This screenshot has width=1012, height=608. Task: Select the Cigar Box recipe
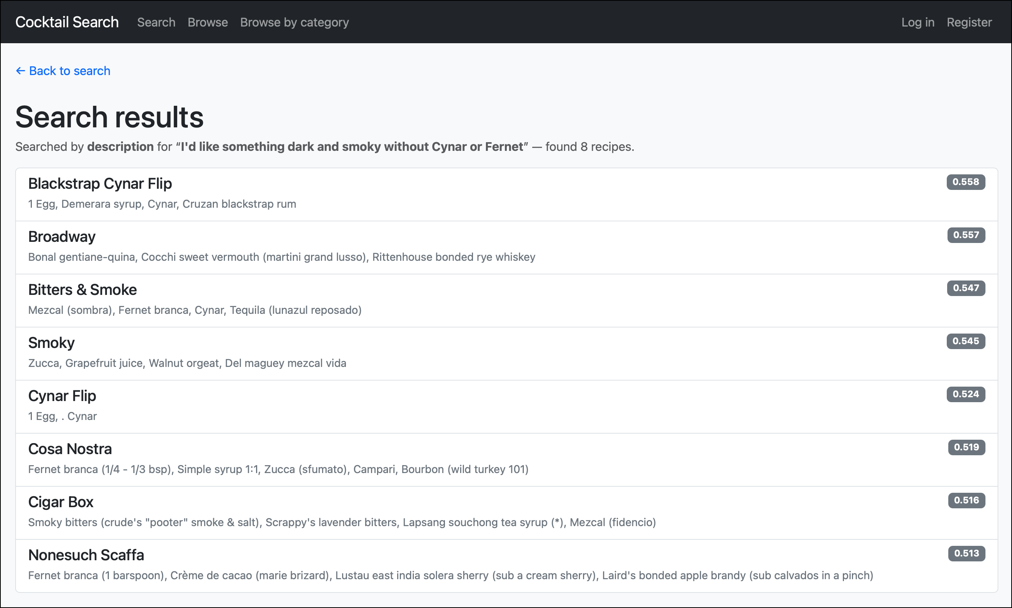(x=61, y=502)
